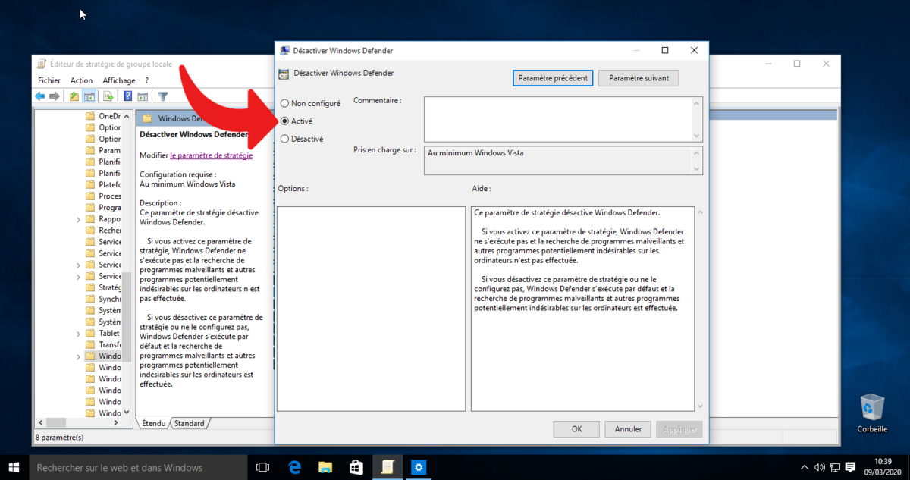Click the tree pane horizontal scrollbar left arrow
910x480 pixels.
(40, 423)
